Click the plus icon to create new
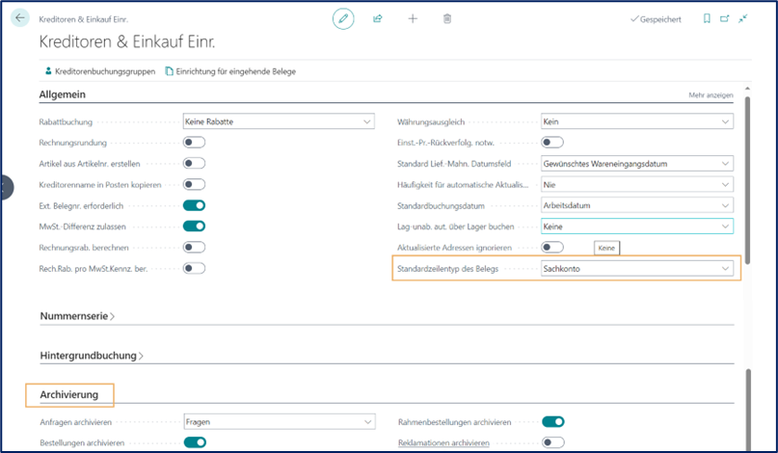 pyautogui.click(x=413, y=18)
